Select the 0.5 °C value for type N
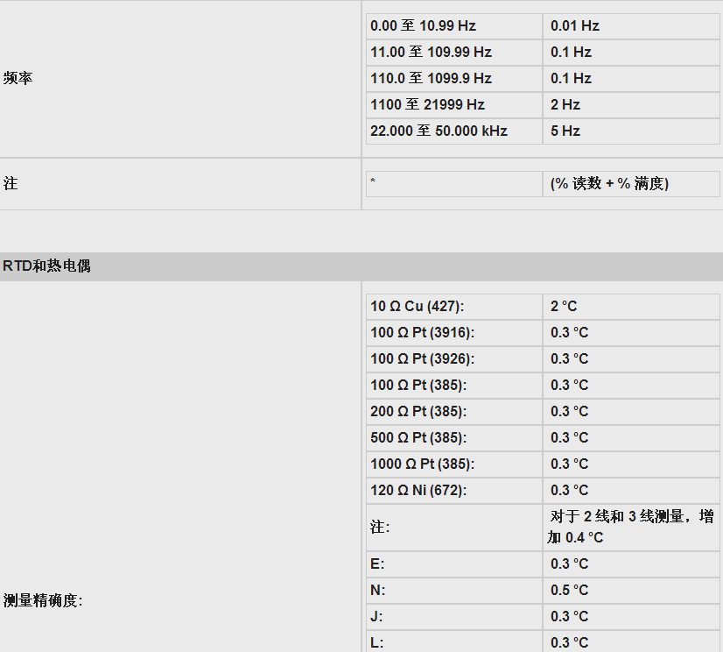Screen dimensions: 723x652 click(569, 591)
